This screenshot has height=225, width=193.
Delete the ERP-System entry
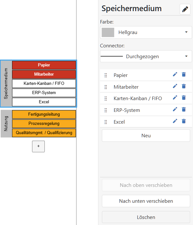click(184, 110)
